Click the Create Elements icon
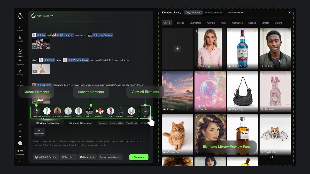Screen dimensions: 310x174 [x=36, y=111]
